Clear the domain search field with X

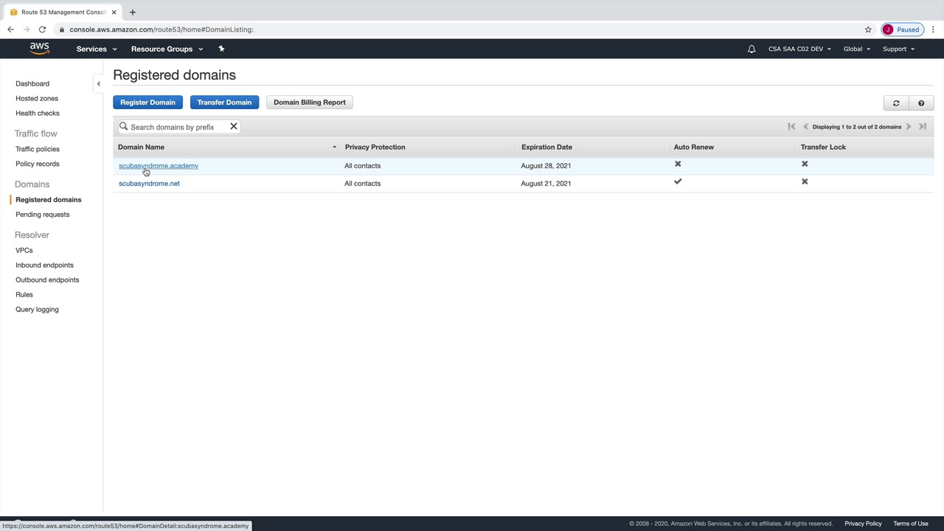[x=234, y=127]
